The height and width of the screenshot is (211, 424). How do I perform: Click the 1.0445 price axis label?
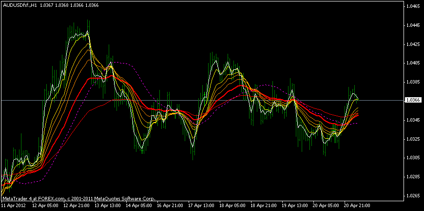tap(413, 25)
